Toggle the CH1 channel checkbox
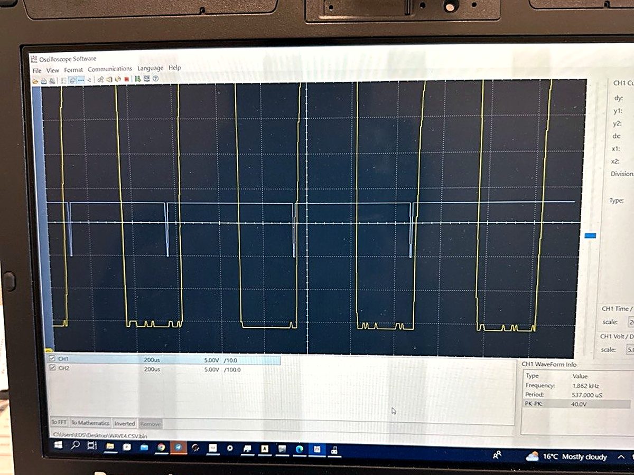This screenshot has height=475, width=634. click(x=52, y=359)
